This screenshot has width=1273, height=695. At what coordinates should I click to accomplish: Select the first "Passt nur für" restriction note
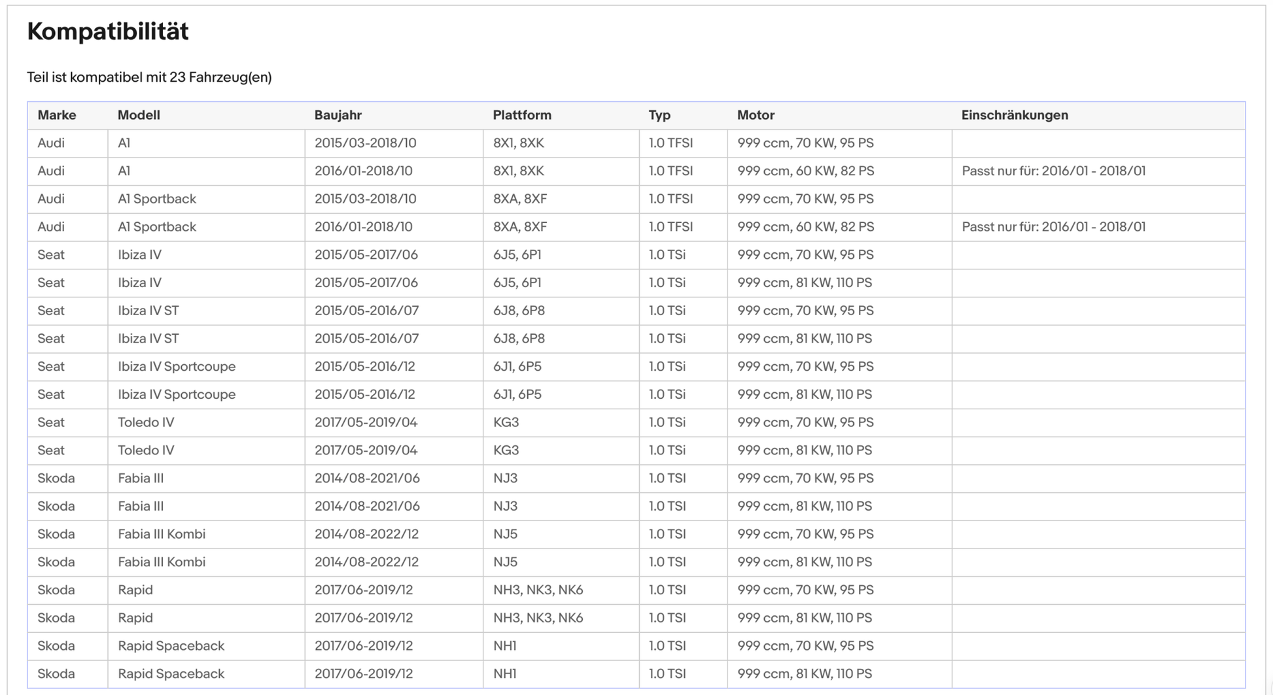tap(1053, 171)
